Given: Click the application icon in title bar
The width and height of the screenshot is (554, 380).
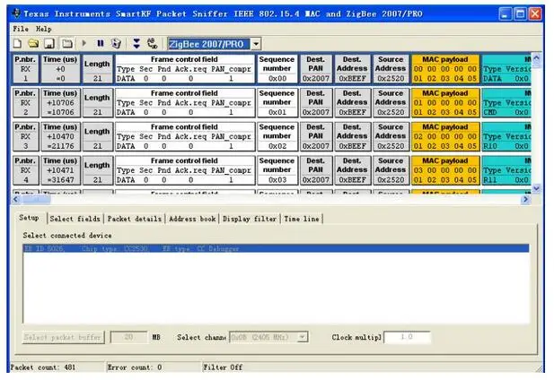Looking at the screenshot, I should [16, 13].
